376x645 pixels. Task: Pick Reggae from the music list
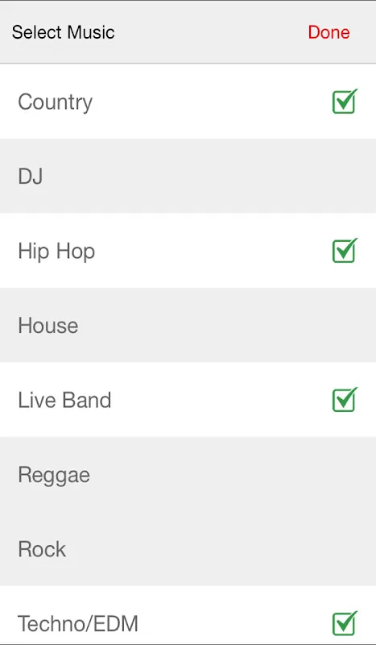(x=188, y=474)
